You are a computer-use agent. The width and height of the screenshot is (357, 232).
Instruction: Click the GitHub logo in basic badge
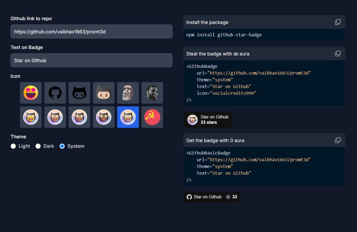[x=189, y=197]
